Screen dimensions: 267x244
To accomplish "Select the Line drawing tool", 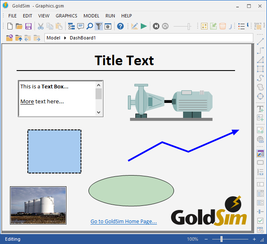I will [x=260, y=42].
